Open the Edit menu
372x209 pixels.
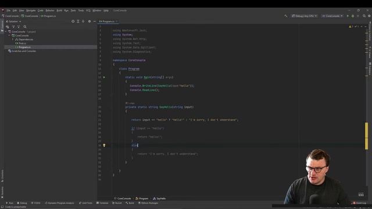pyautogui.click(x=15, y=10)
